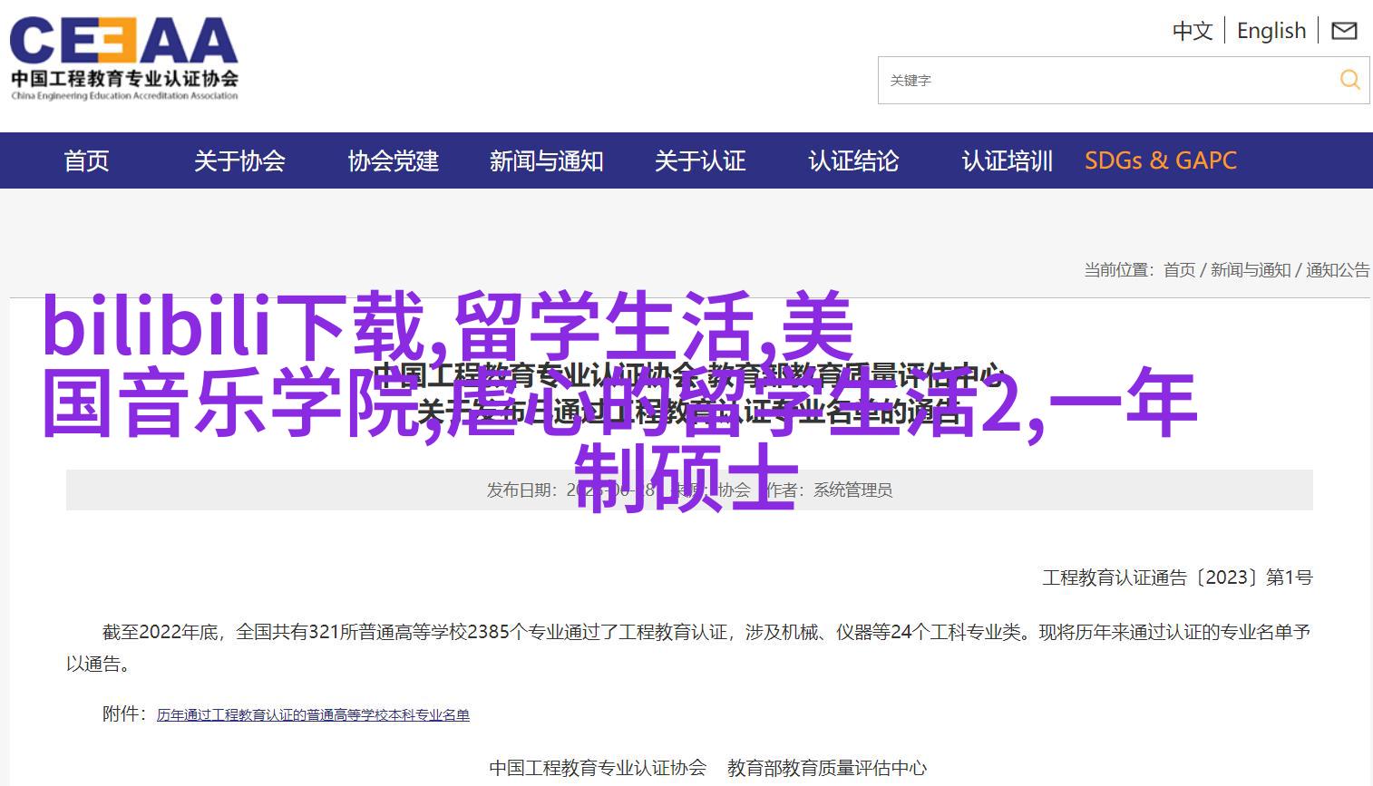Open the SDGs & GAPC menu
The height and width of the screenshot is (786, 1373).
click(1161, 160)
